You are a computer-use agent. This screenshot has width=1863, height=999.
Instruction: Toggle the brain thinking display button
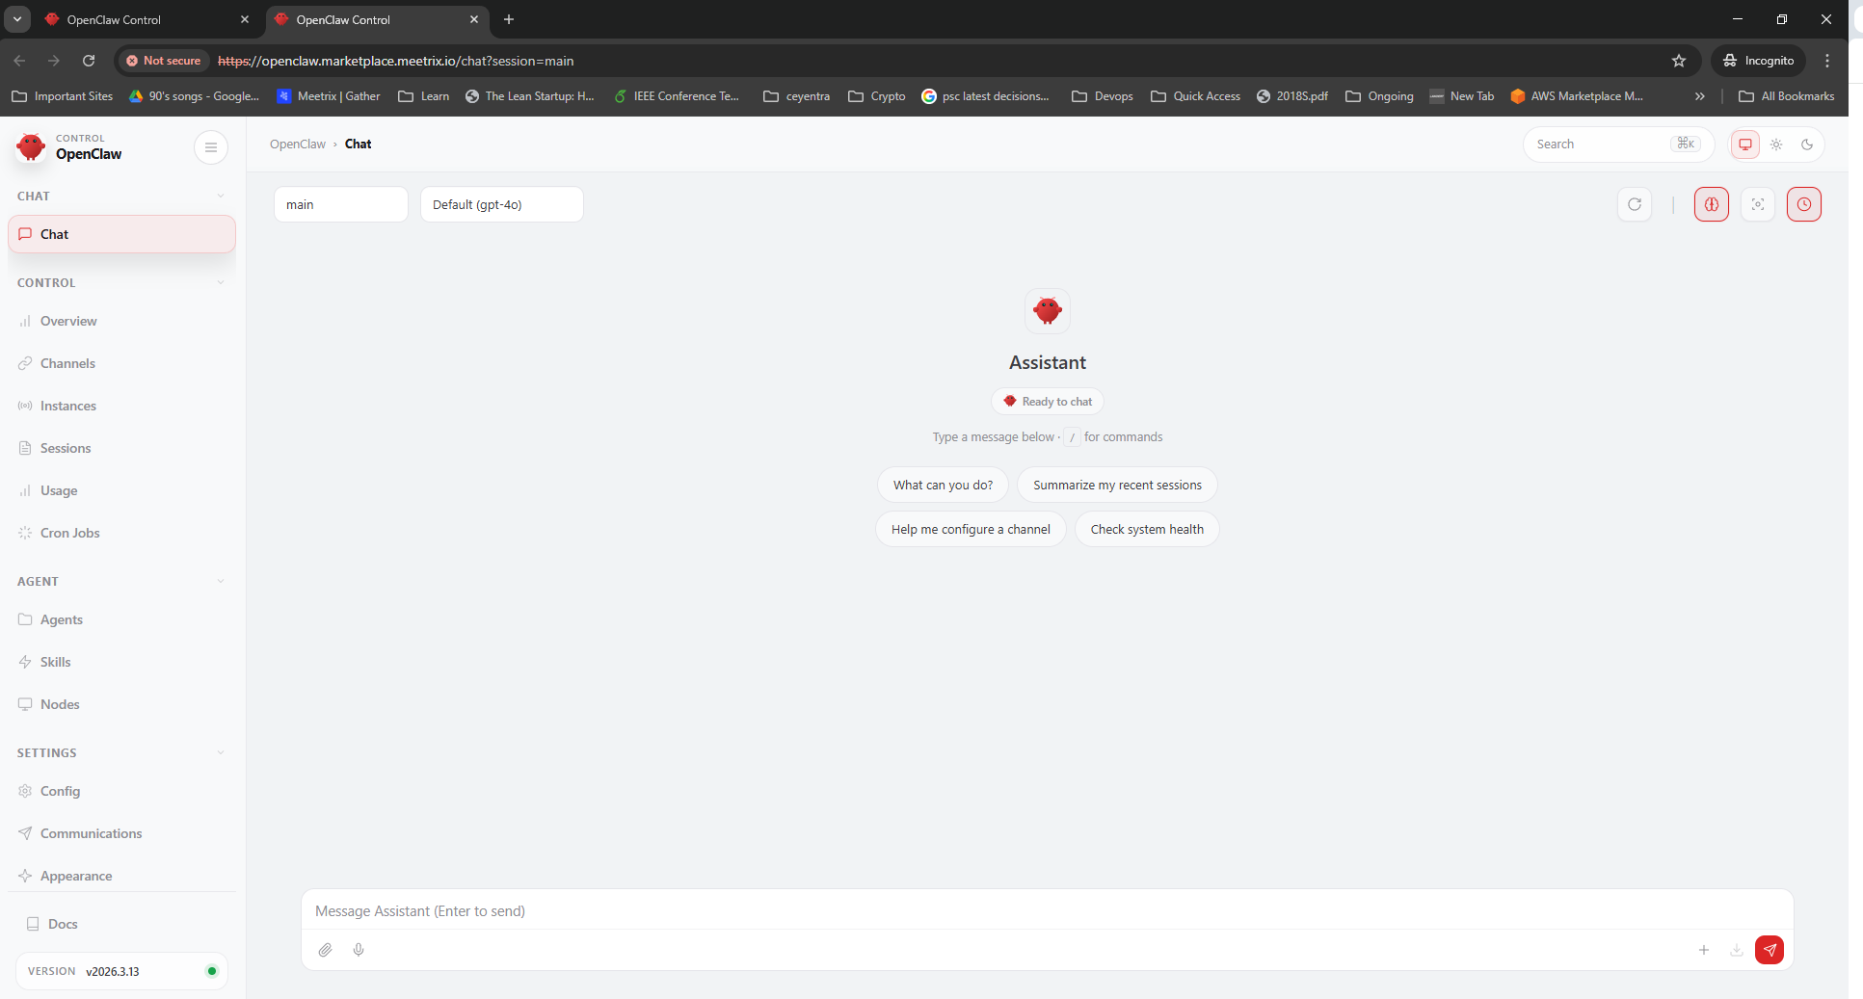[1712, 204]
